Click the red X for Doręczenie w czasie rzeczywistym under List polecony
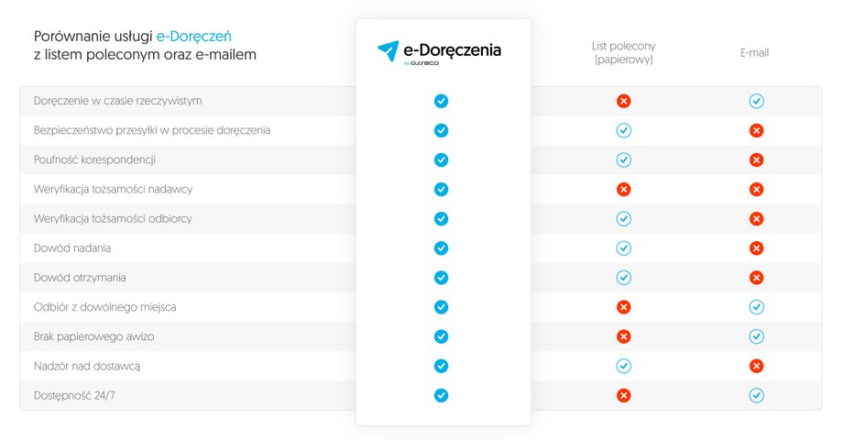 click(x=624, y=101)
